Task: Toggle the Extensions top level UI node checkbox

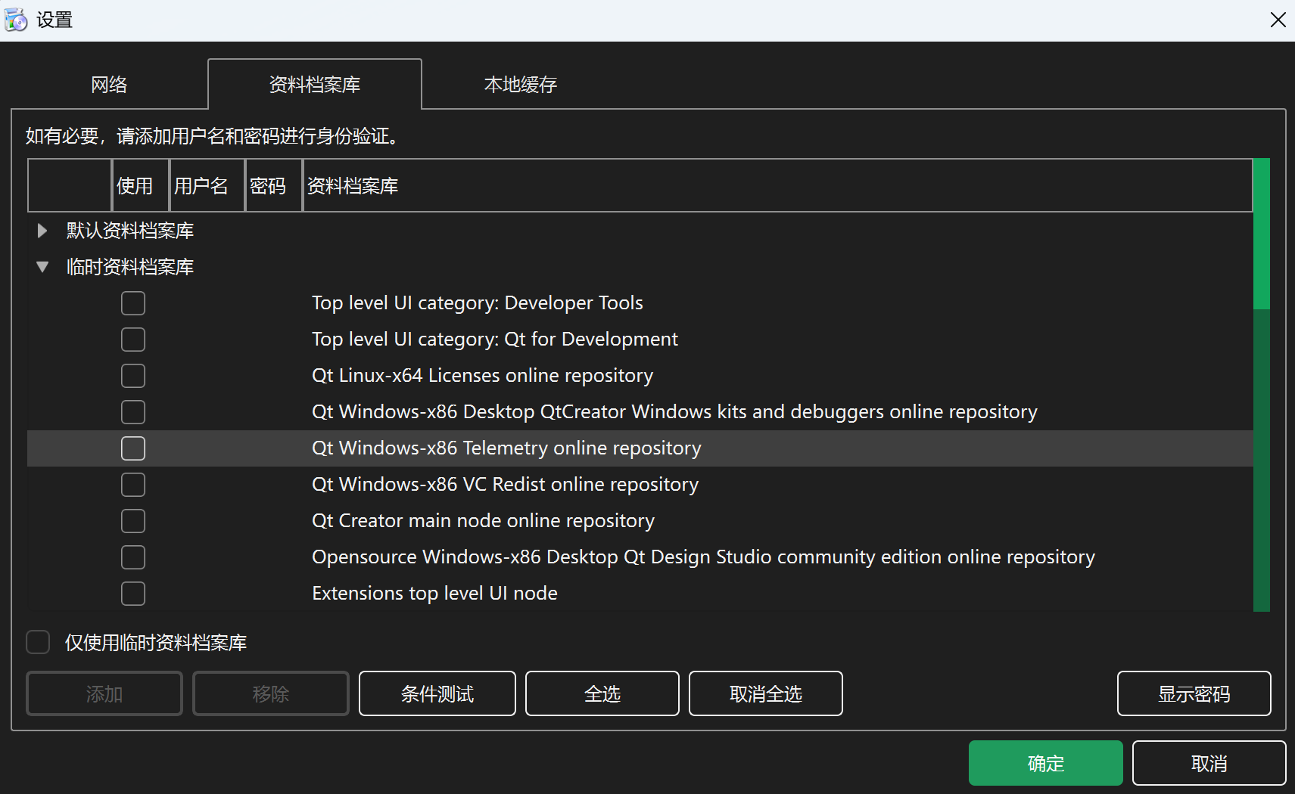Action: tap(133, 594)
